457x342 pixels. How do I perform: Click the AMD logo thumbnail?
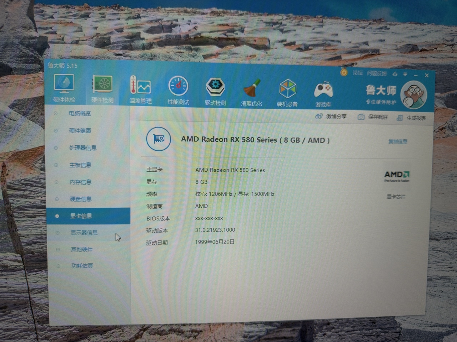(x=396, y=176)
